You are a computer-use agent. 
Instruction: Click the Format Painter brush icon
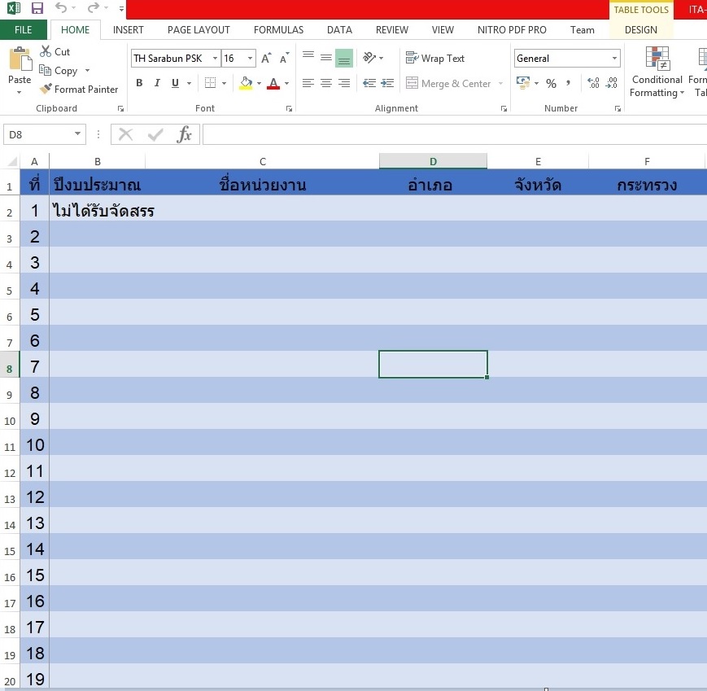tap(46, 90)
